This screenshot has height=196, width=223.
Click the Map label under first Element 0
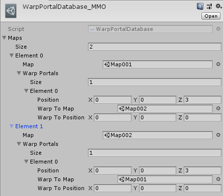[28, 64]
